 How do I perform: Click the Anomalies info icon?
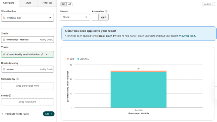[x=106, y=11]
